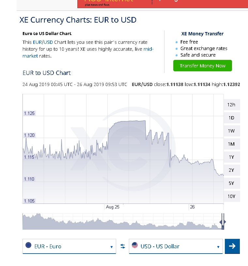This screenshot has width=248, height=266.
Task: Show the 2Y chart range
Action: coord(232,170)
